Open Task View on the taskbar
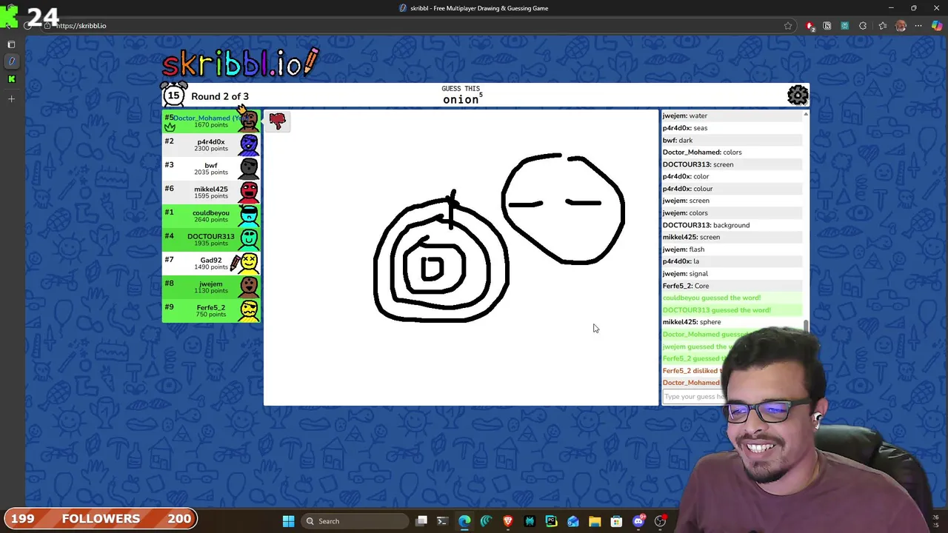 (421, 521)
